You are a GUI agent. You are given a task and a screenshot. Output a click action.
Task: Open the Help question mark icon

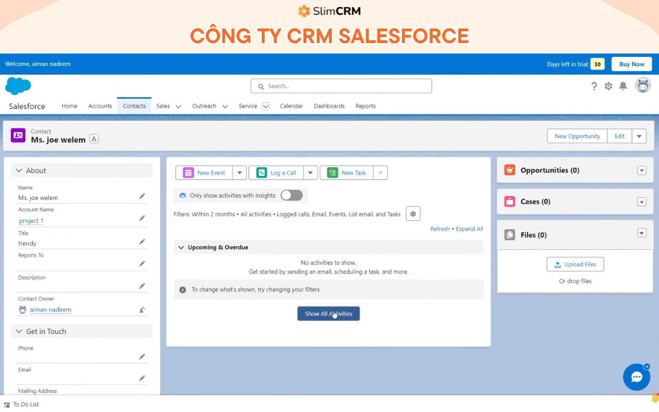(594, 86)
